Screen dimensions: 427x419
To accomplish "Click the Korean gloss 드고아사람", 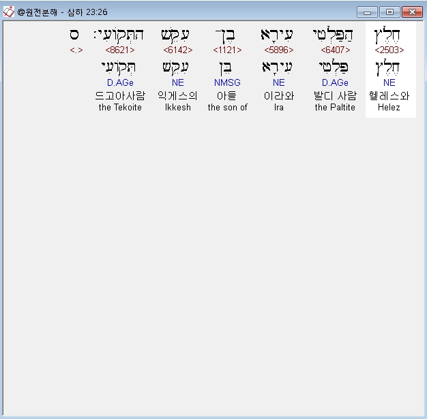I will click(120, 96).
